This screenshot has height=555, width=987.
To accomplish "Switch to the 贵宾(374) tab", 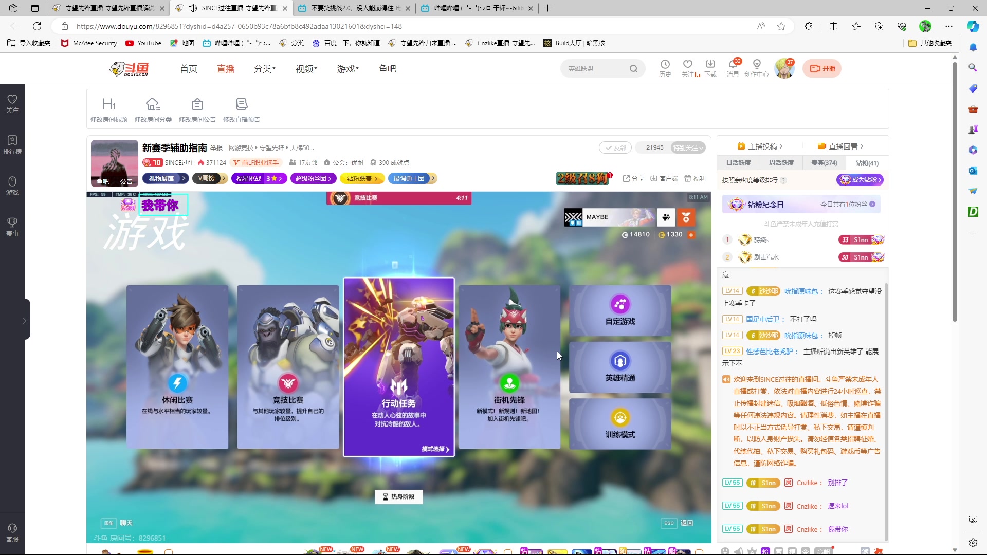I will pyautogui.click(x=824, y=163).
